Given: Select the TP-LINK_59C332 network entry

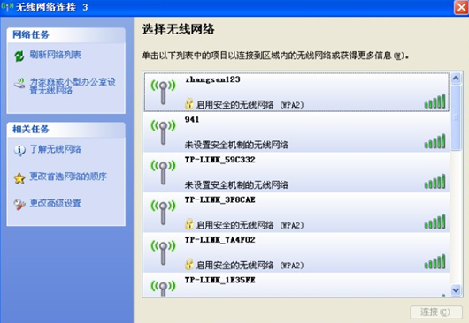Looking at the screenshot, I should tap(296, 172).
